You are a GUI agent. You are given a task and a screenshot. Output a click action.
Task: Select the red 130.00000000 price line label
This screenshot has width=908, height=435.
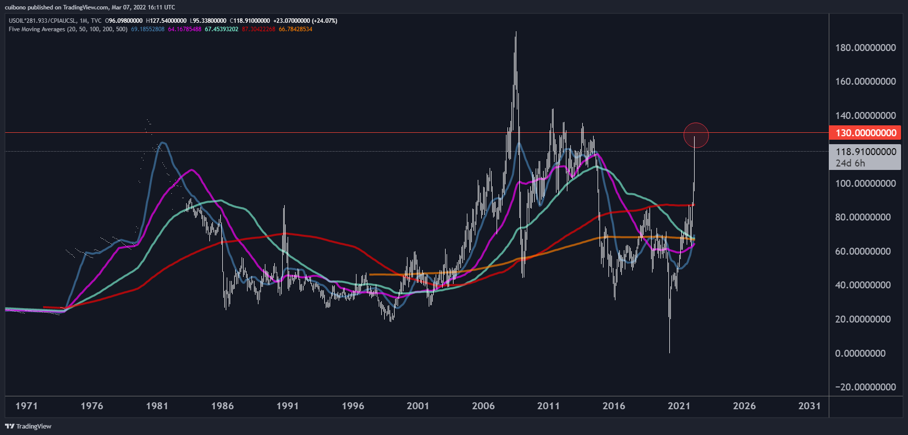click(865, 133)
